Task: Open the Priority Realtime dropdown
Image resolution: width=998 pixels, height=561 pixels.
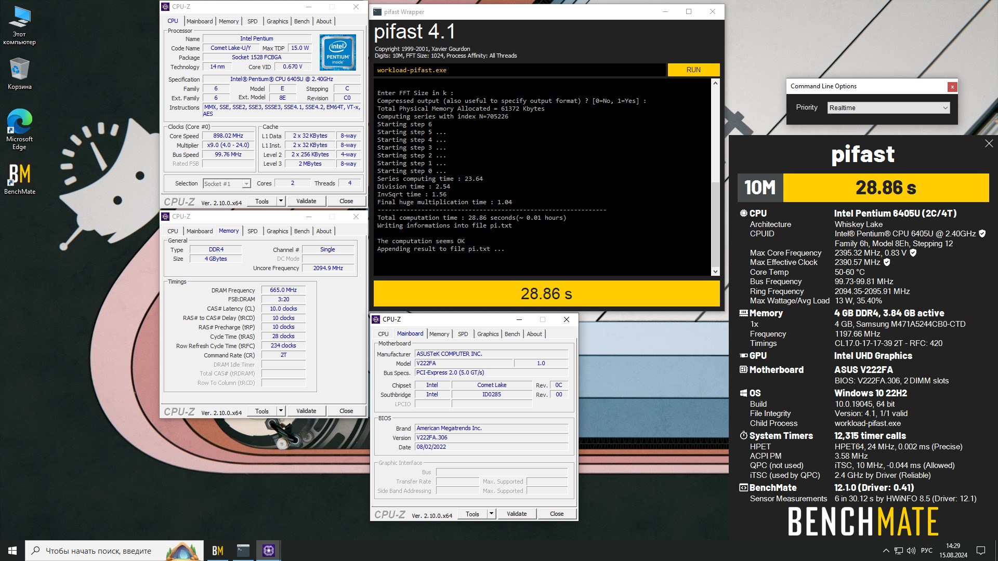Action: 889,108
